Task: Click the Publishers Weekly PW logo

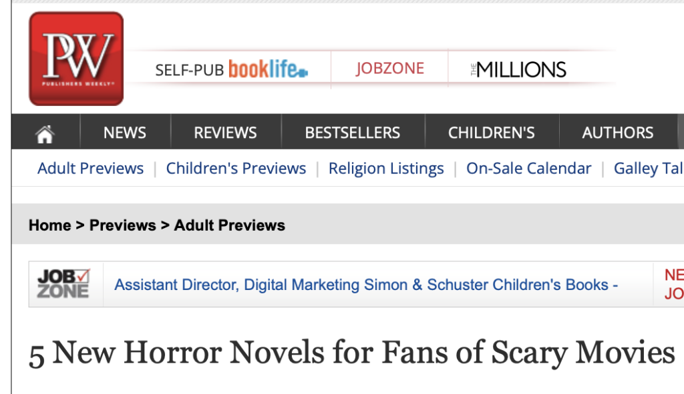Action: [76, 59]
